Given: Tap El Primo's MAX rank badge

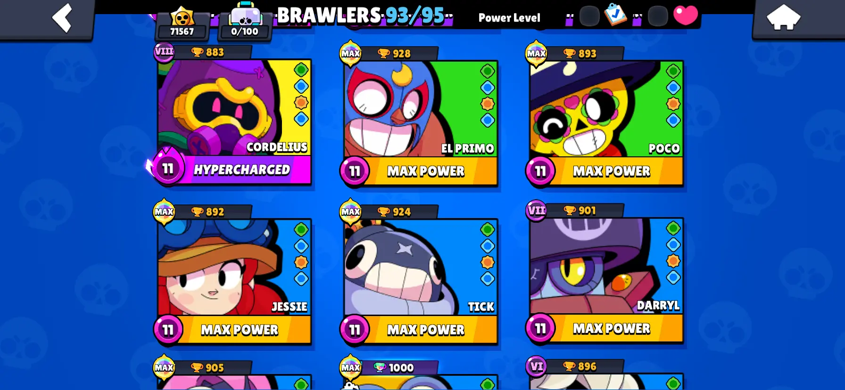Looking at the screenshot, I should point(350,53).
